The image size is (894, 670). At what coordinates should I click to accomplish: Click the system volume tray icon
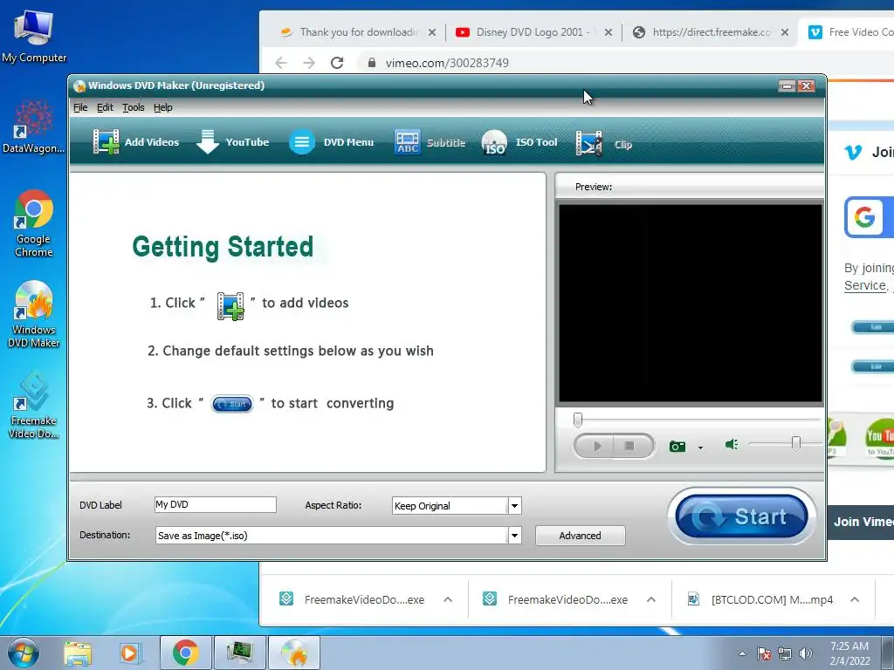coord(806,653)
